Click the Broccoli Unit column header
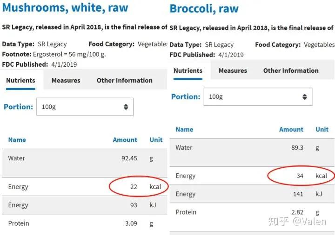 [322, 129]
